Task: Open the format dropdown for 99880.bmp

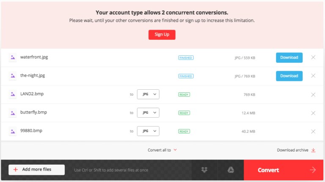Action: pos(148,131)
